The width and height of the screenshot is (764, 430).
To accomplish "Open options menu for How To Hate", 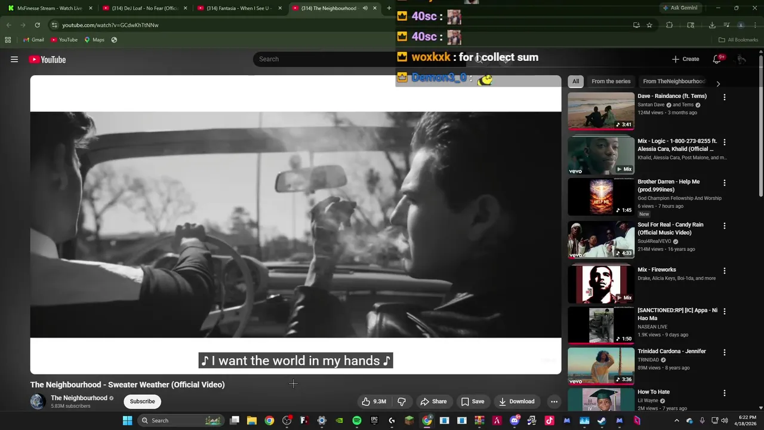I will tap(725, 393).
